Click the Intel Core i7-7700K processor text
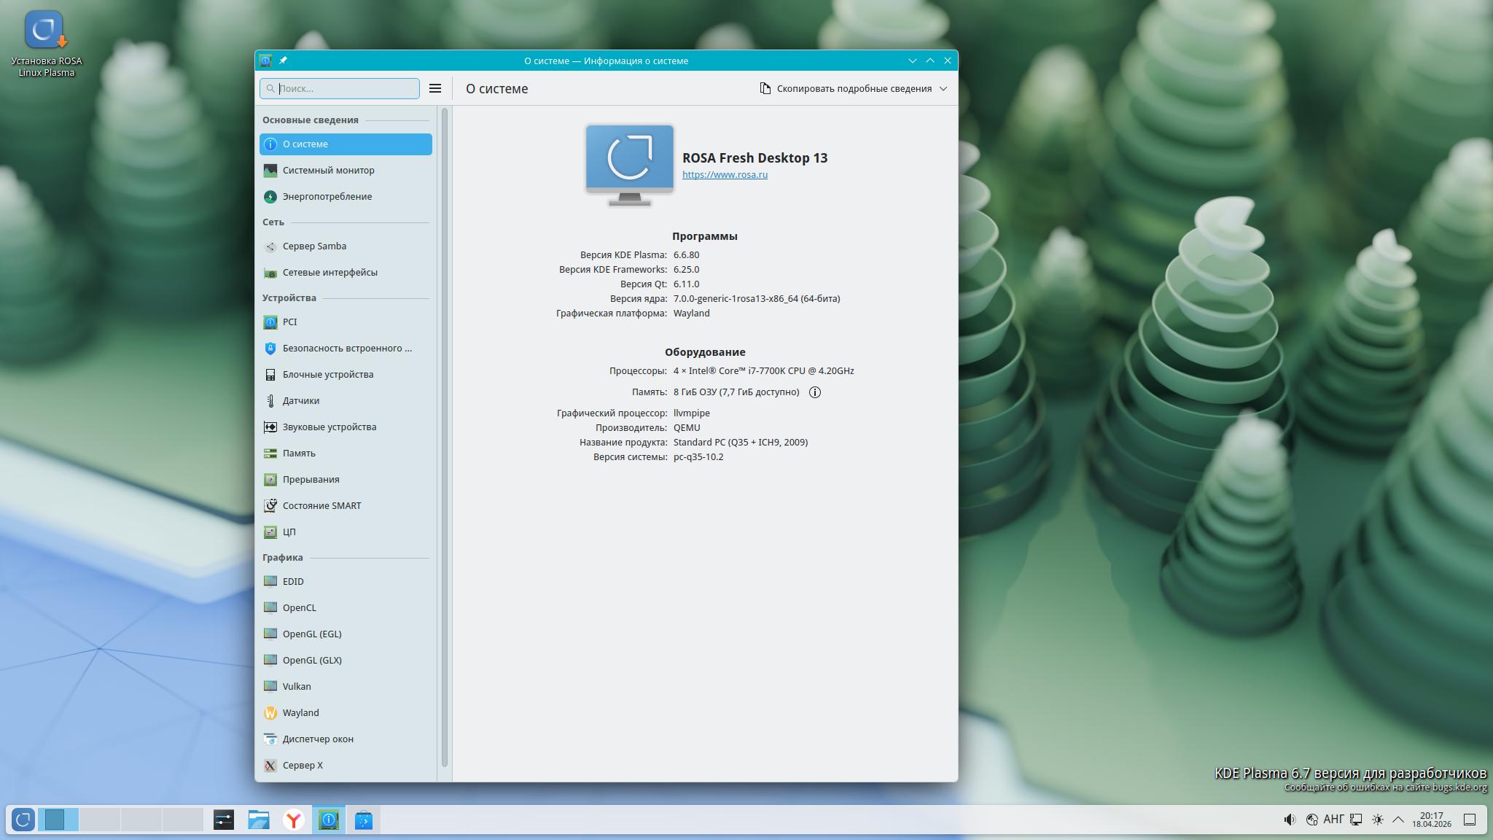The height and width of the screenshot is (840, 1493). pos(764,371)
